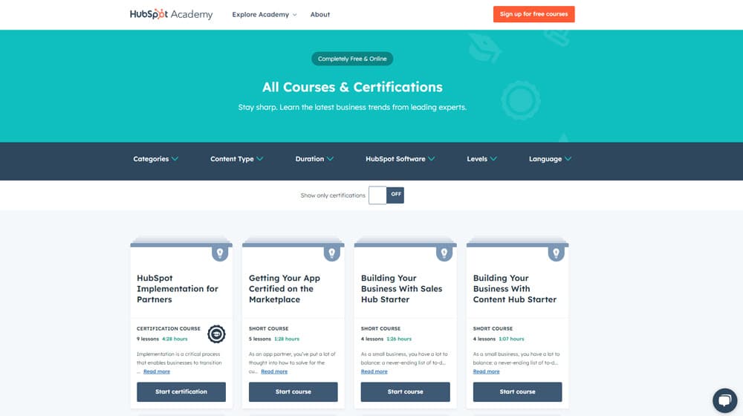Image resolution: width=743 pixels, height=416 pixels.
Task: Click the 5 lessons text
Action: click(x=259, y=339)
